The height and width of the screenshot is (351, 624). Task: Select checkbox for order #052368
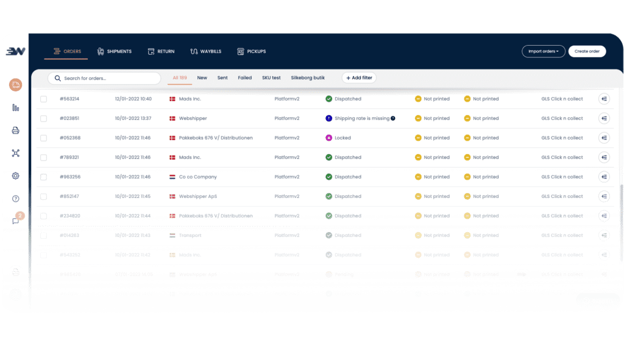click(x=43, y=138)
